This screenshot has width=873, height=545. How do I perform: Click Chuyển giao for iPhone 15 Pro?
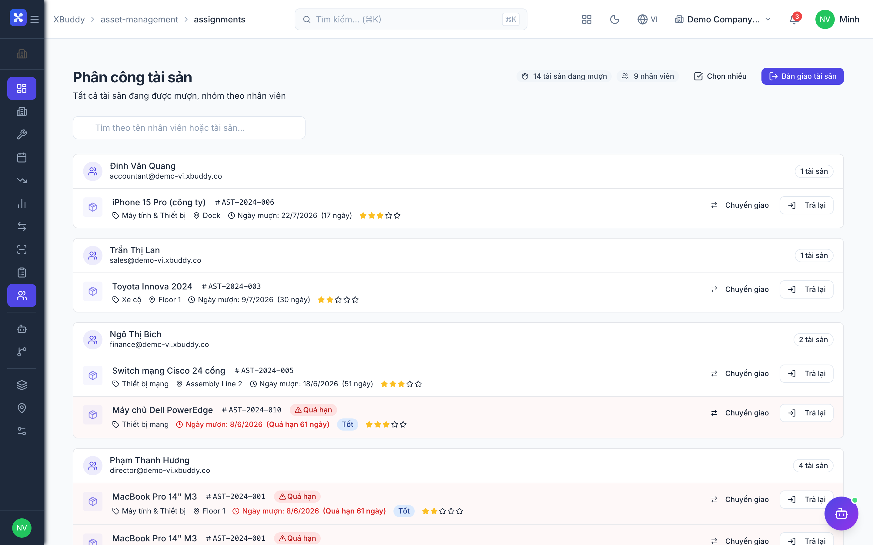[x=740, y=206]
